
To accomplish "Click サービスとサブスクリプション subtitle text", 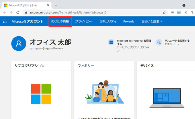I will click(x=133, y=49).
